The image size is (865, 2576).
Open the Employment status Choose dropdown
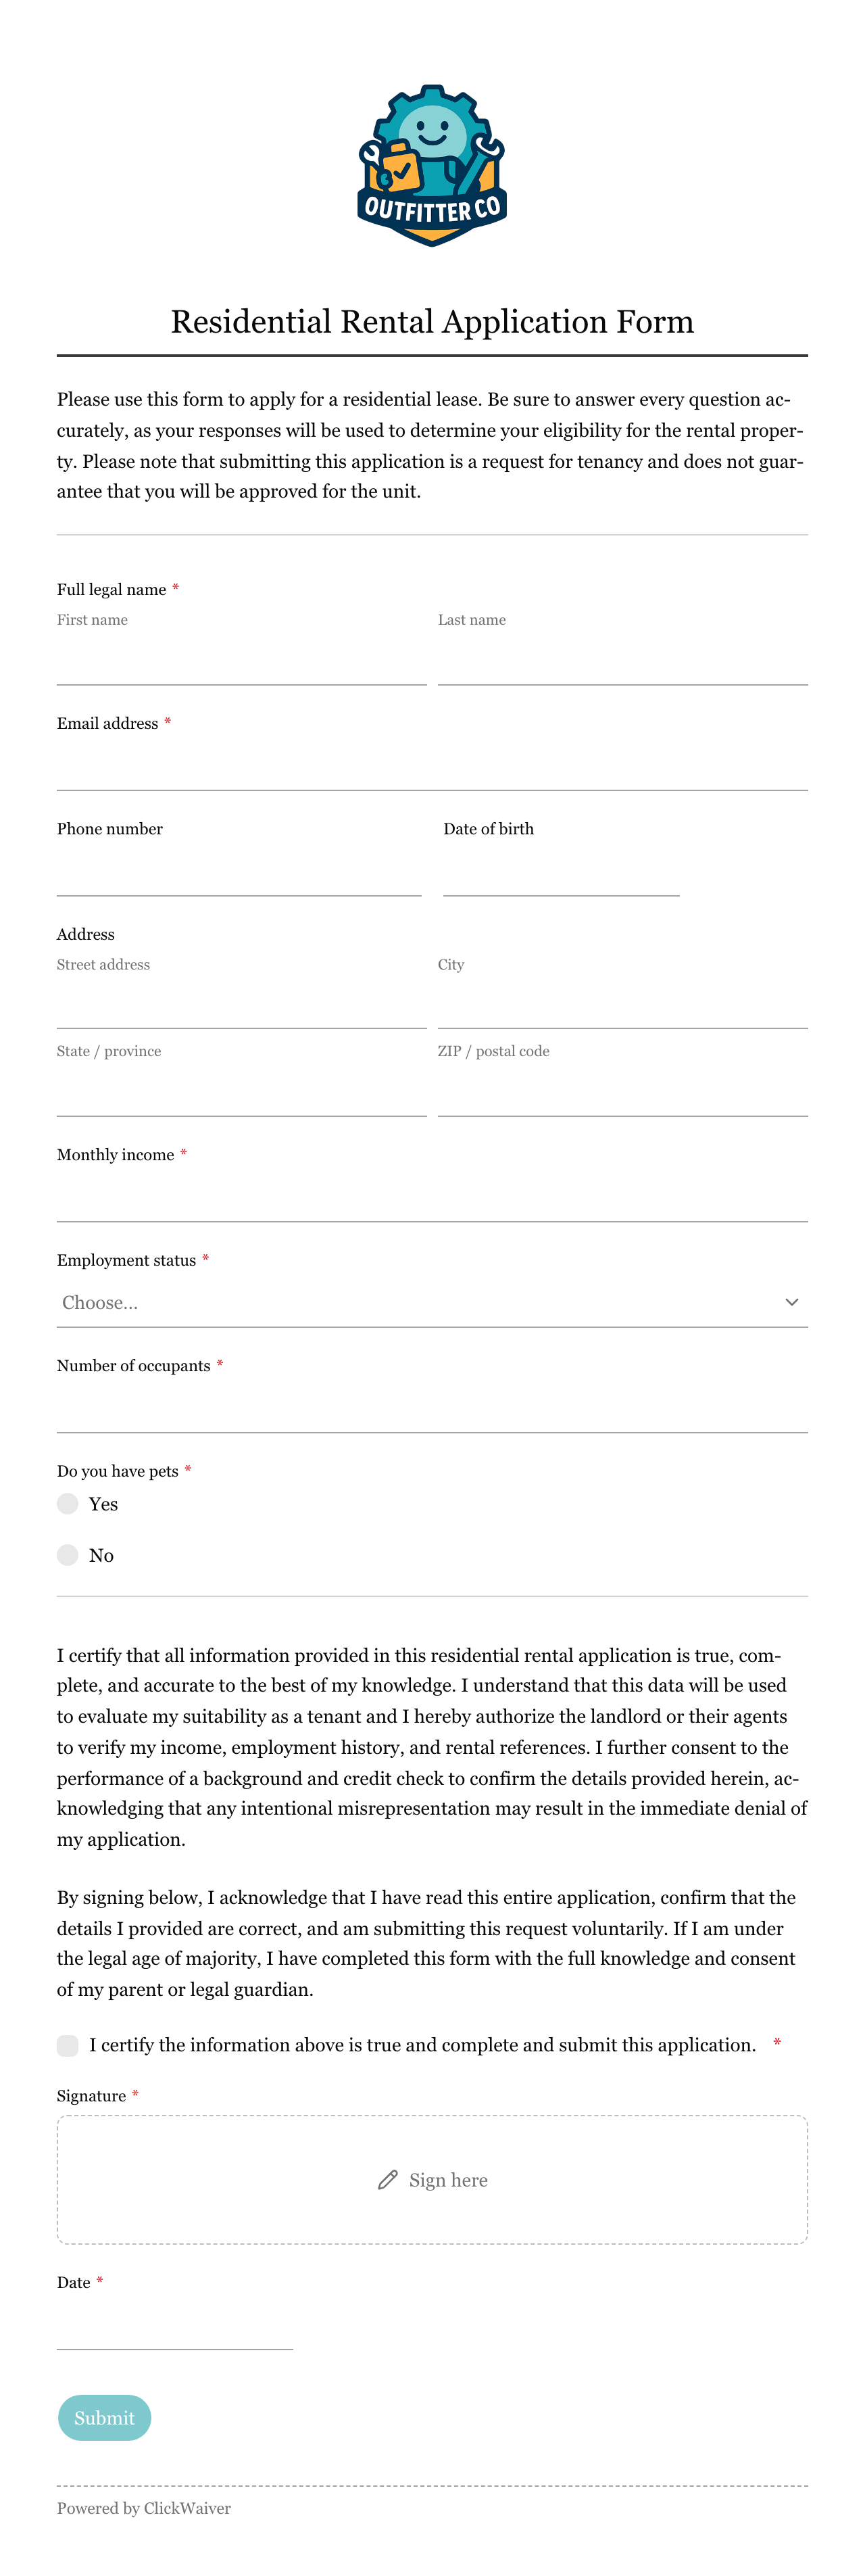(432, 1302)
